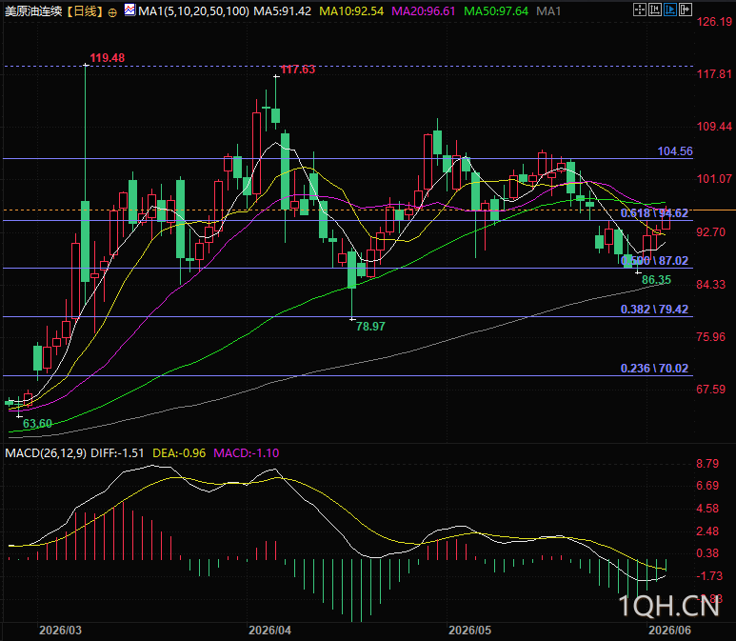This screenshot has width=736, height=641.
Task: Click the 2026/06 date axis label
Action: 669,630
